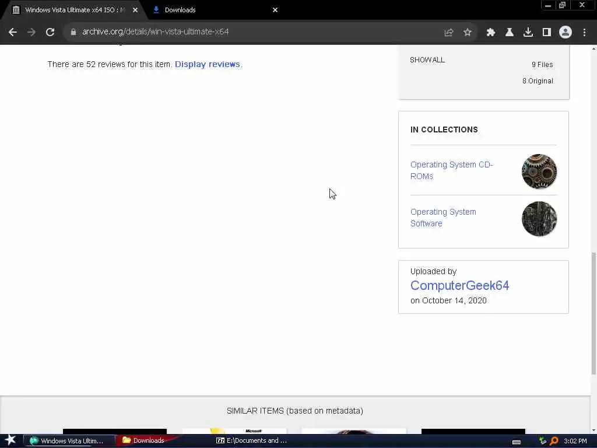
Task: Open Operating System CD-ROMs collection
Action: (x=452, y=170)
